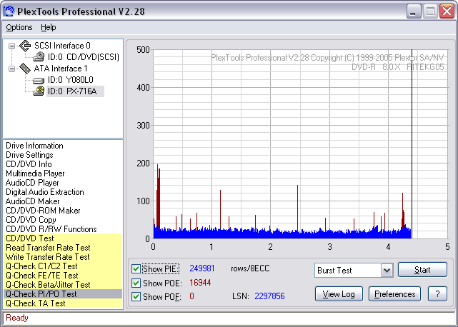Screen dimensions: 458x327
Task: Open AudioCD Player
Action: 32,183
